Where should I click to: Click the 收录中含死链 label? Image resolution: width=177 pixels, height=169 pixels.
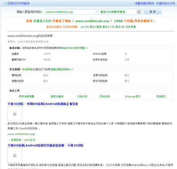[x=100, y=59]
